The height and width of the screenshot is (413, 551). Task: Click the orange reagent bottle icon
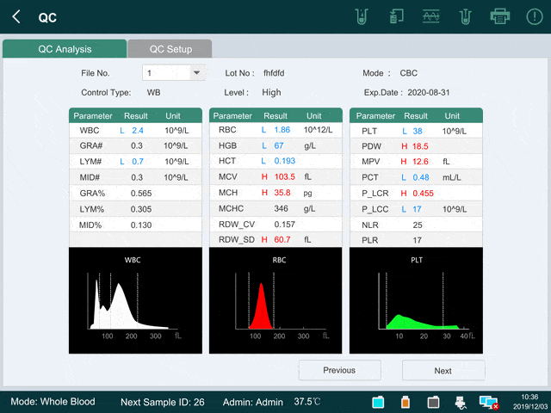point(406,402)
